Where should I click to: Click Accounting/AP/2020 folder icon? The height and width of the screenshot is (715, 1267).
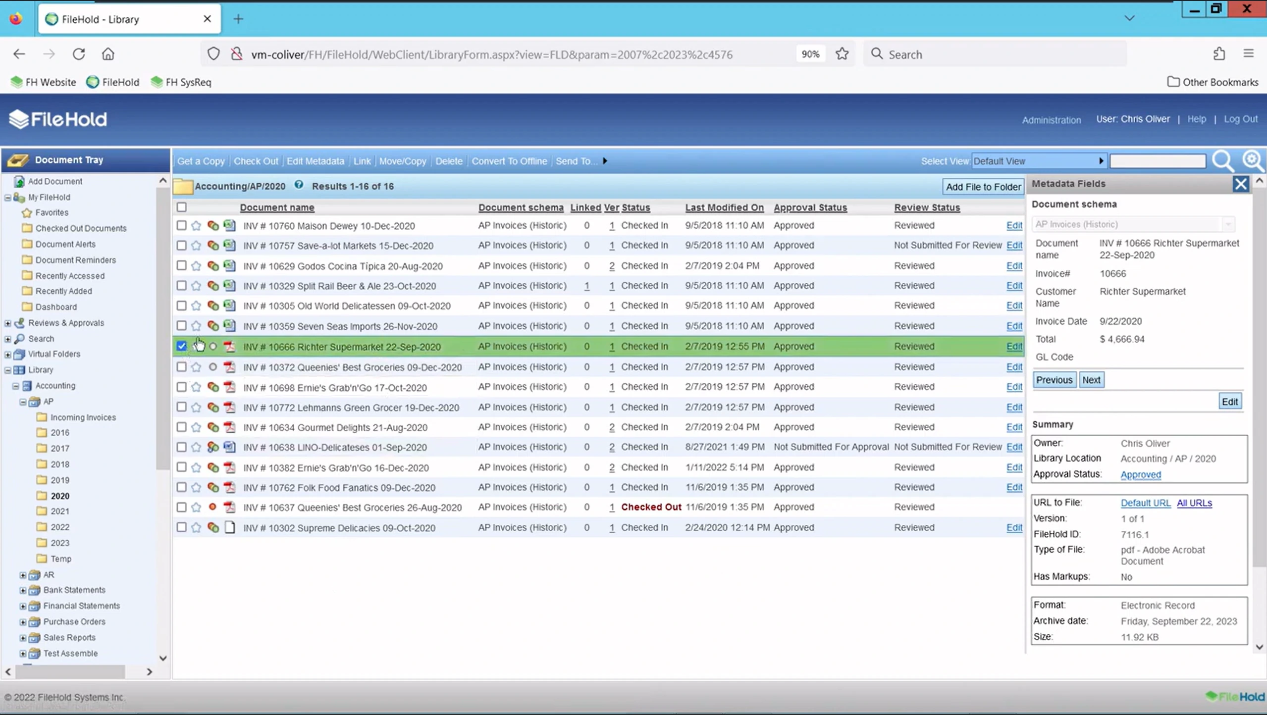pyautogui.click(x=183, y=186)
